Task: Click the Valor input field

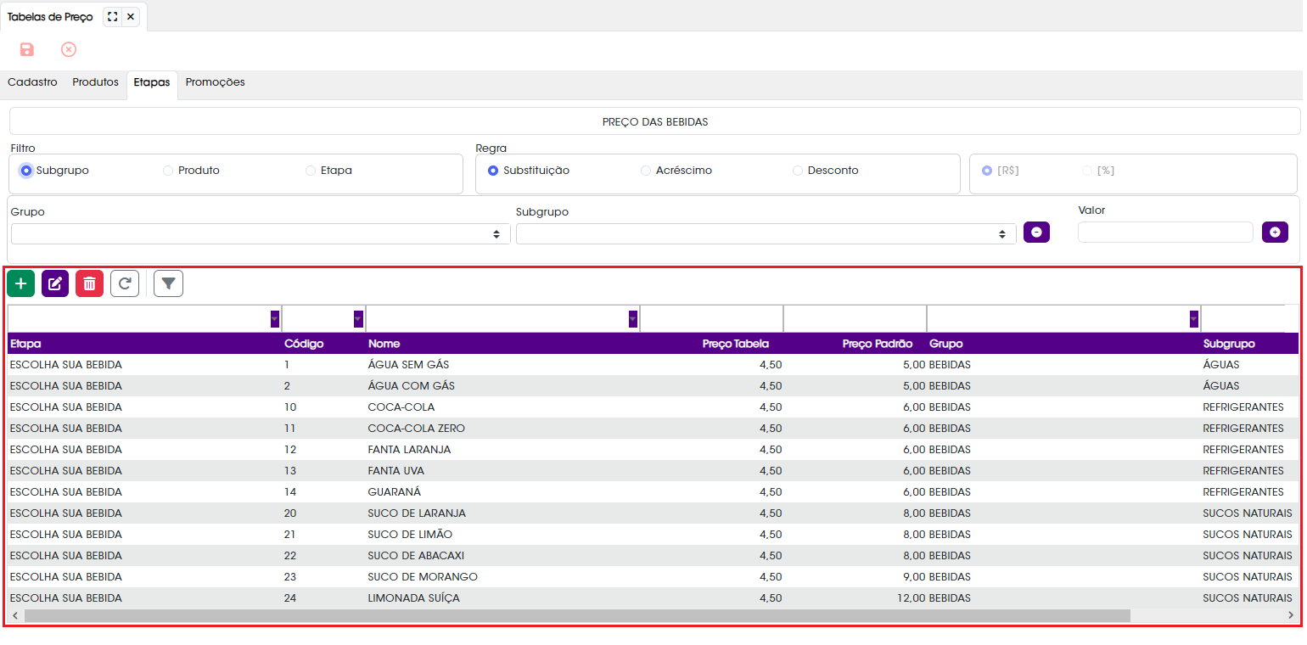Action: 1165,233
